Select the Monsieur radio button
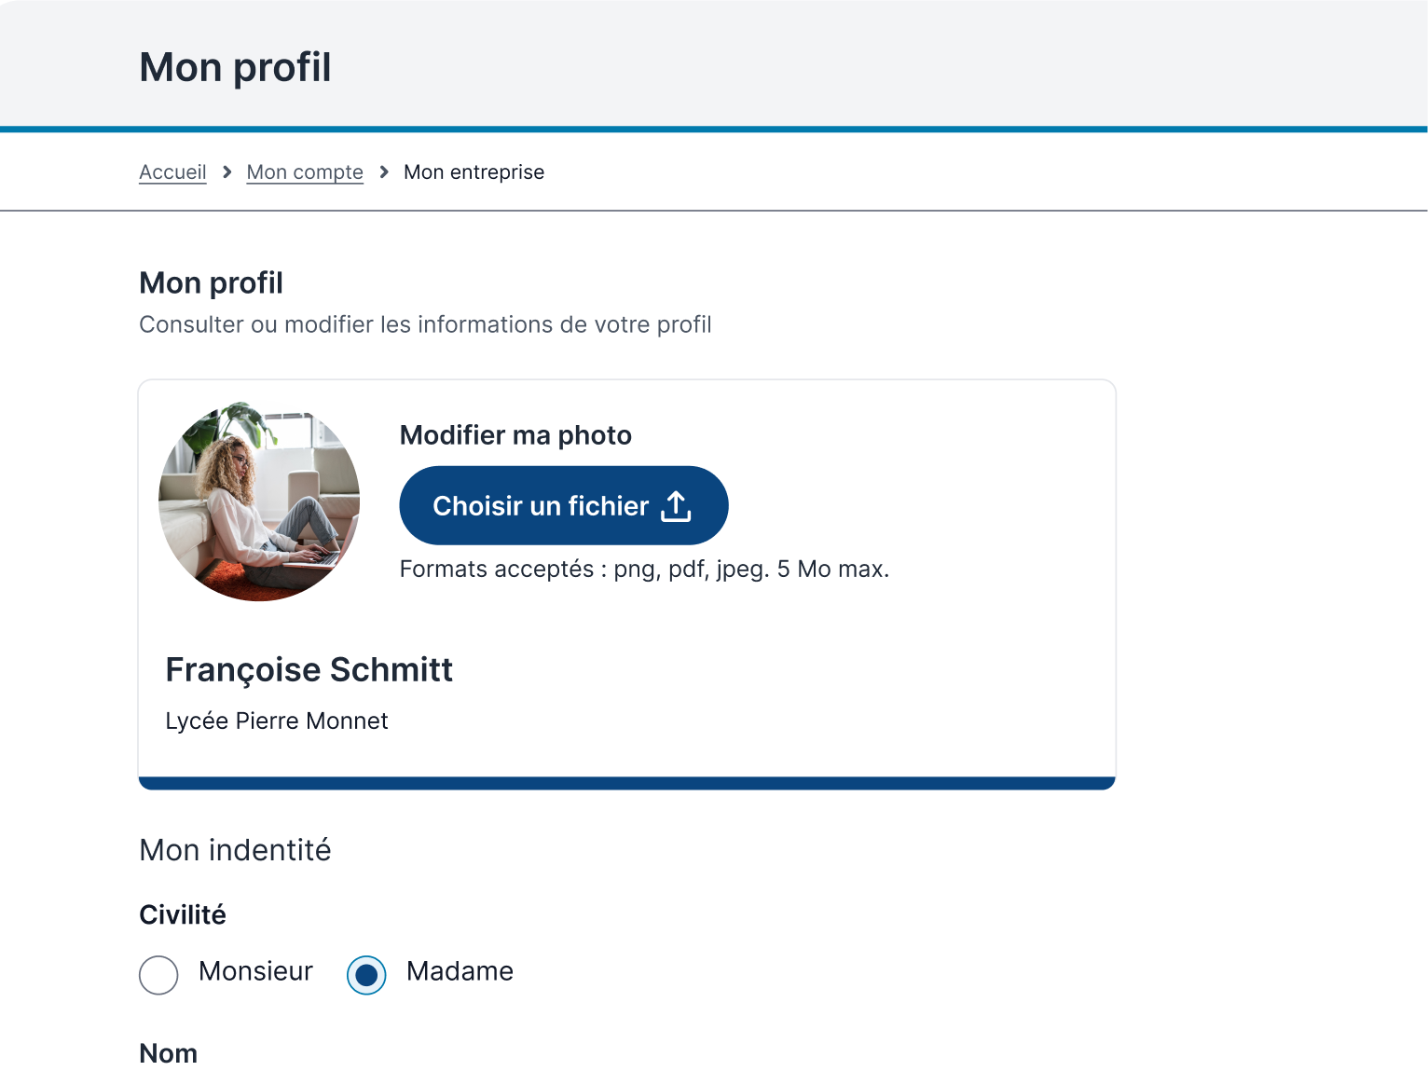1428x1071 pixels. pos(158,975)
